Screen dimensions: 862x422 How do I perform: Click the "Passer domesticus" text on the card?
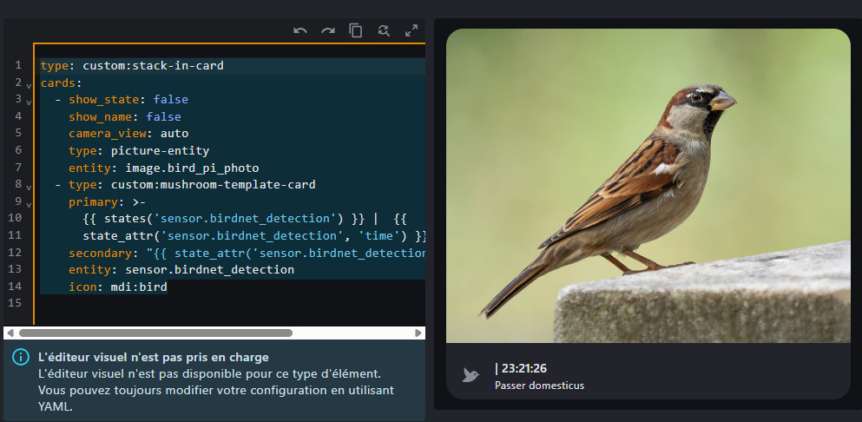click(539, 385)
